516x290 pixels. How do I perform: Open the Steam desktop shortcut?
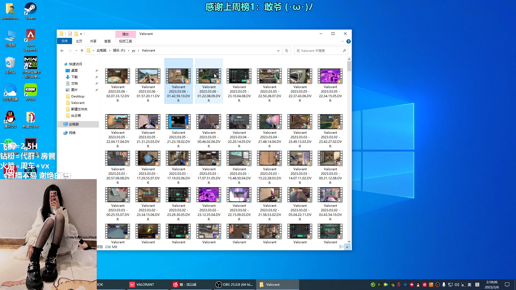pyautogui.click(x=30, y=11)
